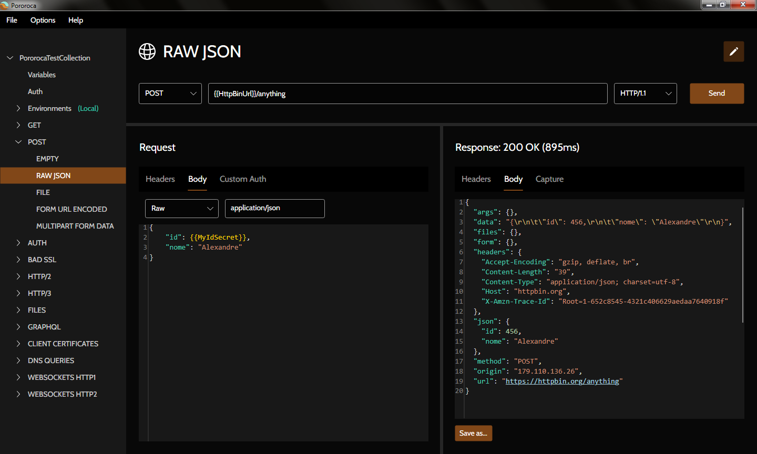
Task: Collapse the PororocaTestCollection tree node
Action: pyautogui.click(x=10, y=58)
